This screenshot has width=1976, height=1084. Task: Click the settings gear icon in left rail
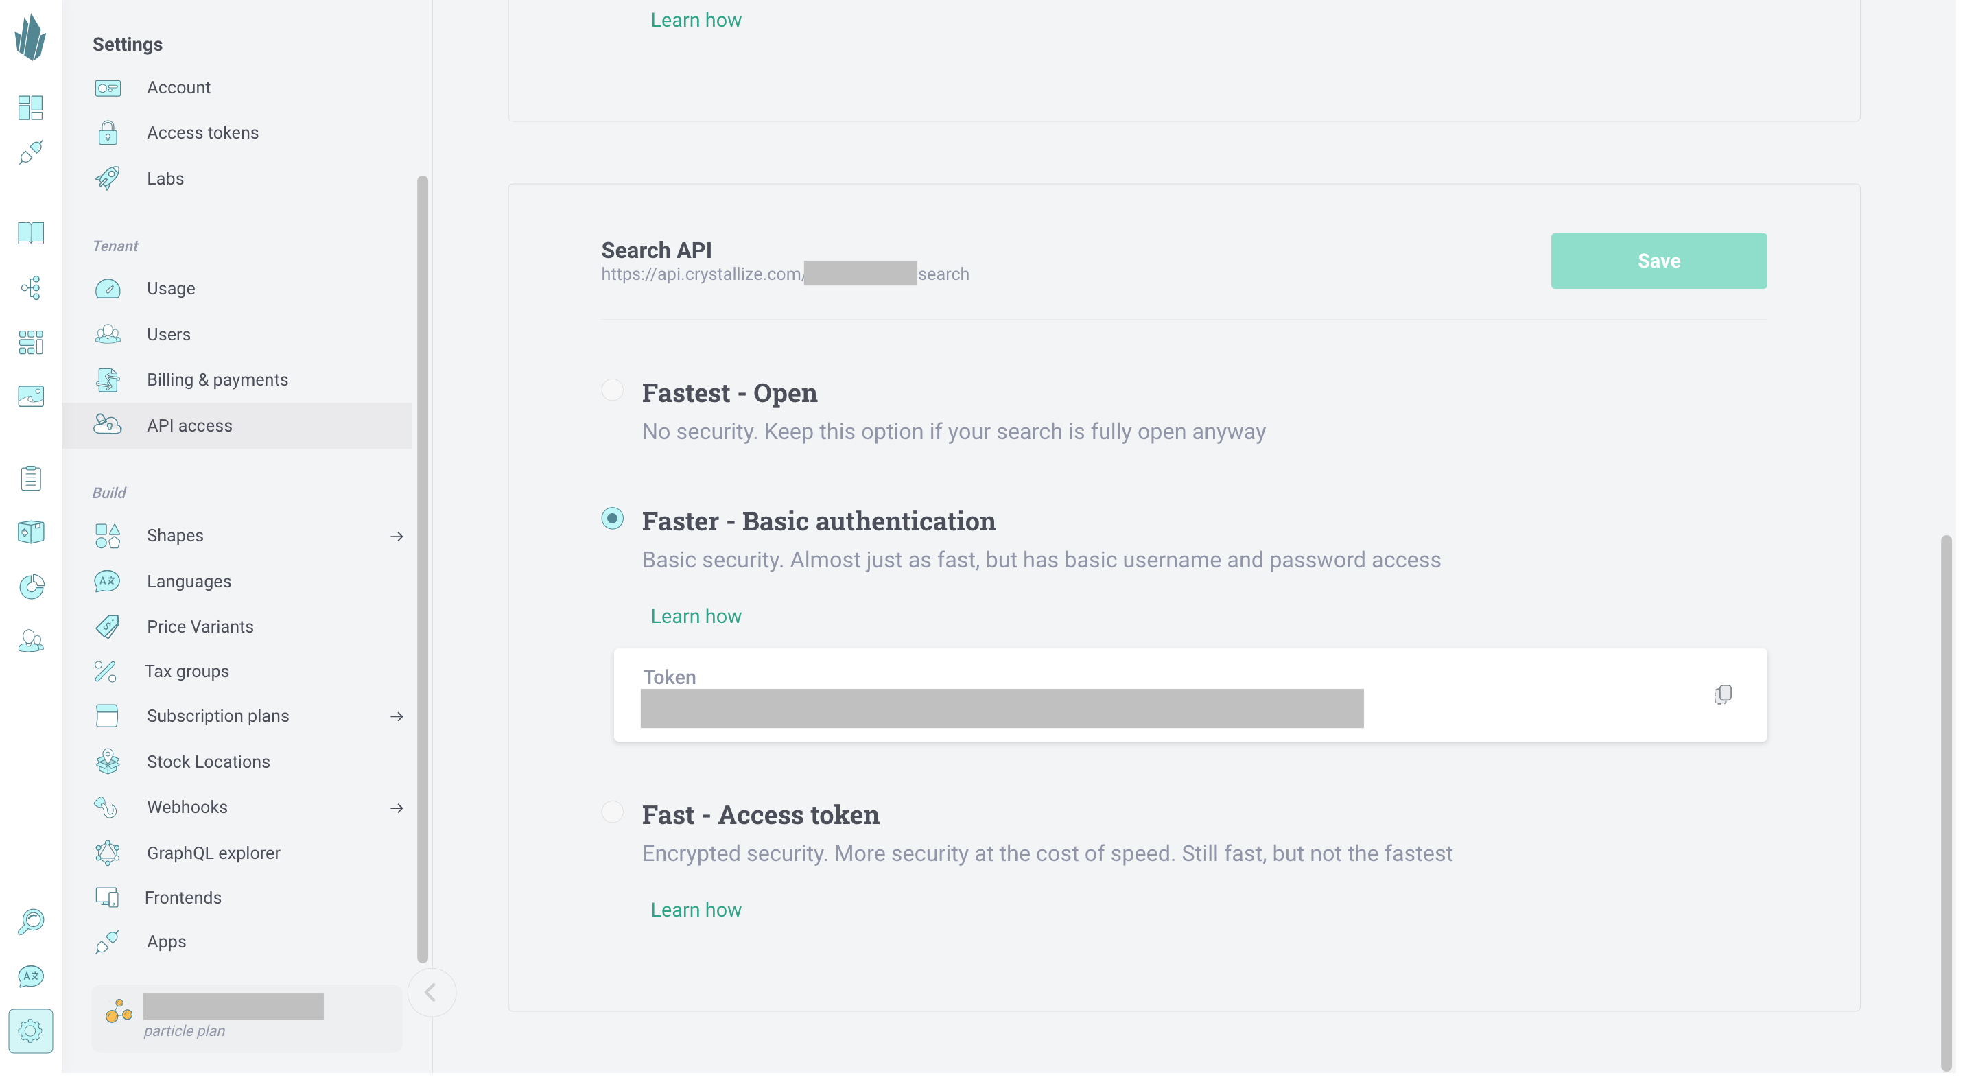pyautogui.click(x=31, y=1030)
